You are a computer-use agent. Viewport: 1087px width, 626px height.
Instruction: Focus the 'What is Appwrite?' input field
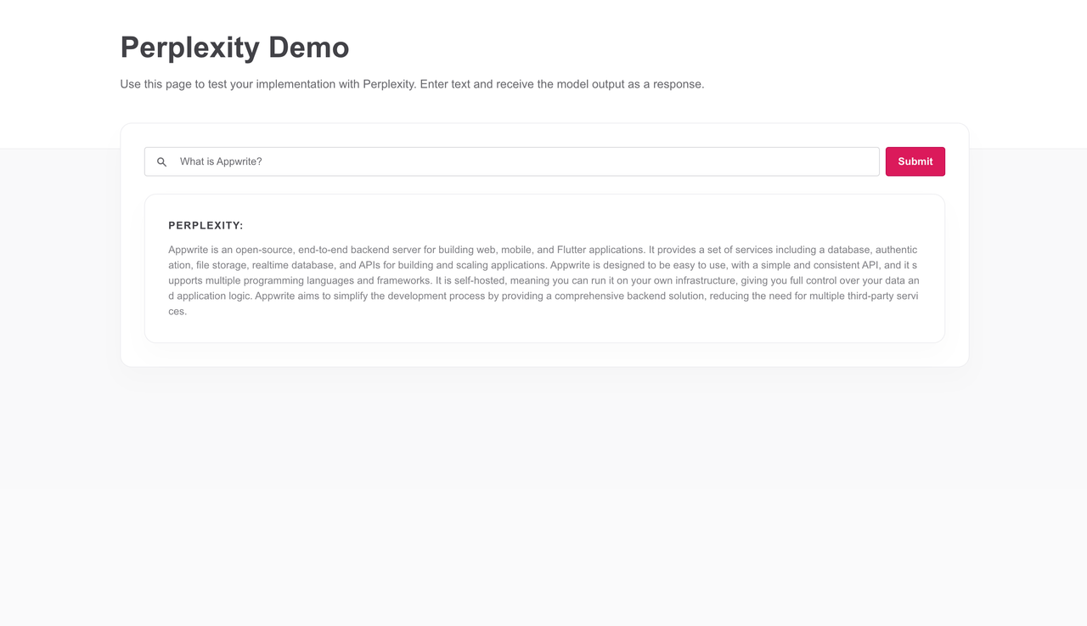[x=512, y=161]
